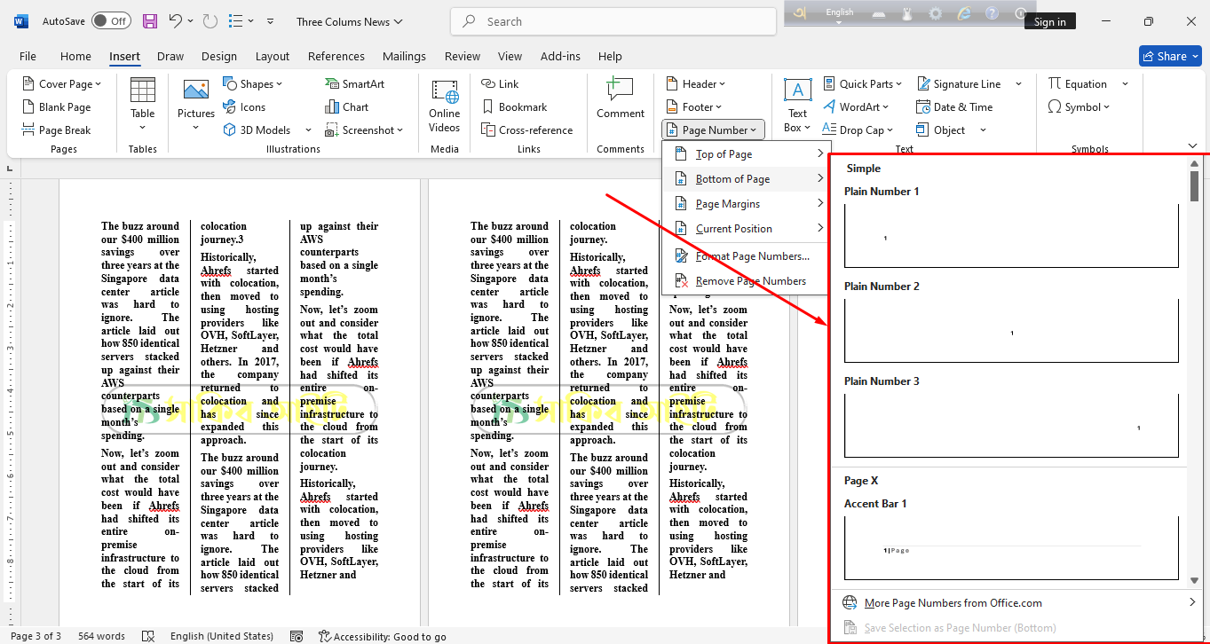Click the Undo arrow icon
Image resolution: width=1210 pixels, height=644 pixels.
click(176, 21)
